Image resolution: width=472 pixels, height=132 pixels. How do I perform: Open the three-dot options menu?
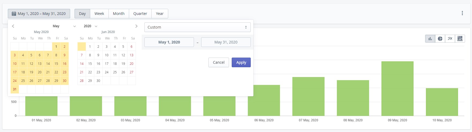click(462, 13)
